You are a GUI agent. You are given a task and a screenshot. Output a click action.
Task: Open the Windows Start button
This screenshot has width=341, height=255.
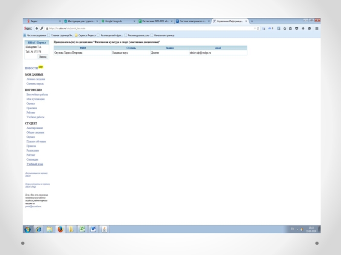[x=28, y=229]
